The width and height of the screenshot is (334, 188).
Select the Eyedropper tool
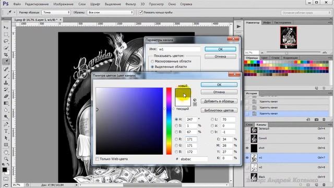[6, 62]
